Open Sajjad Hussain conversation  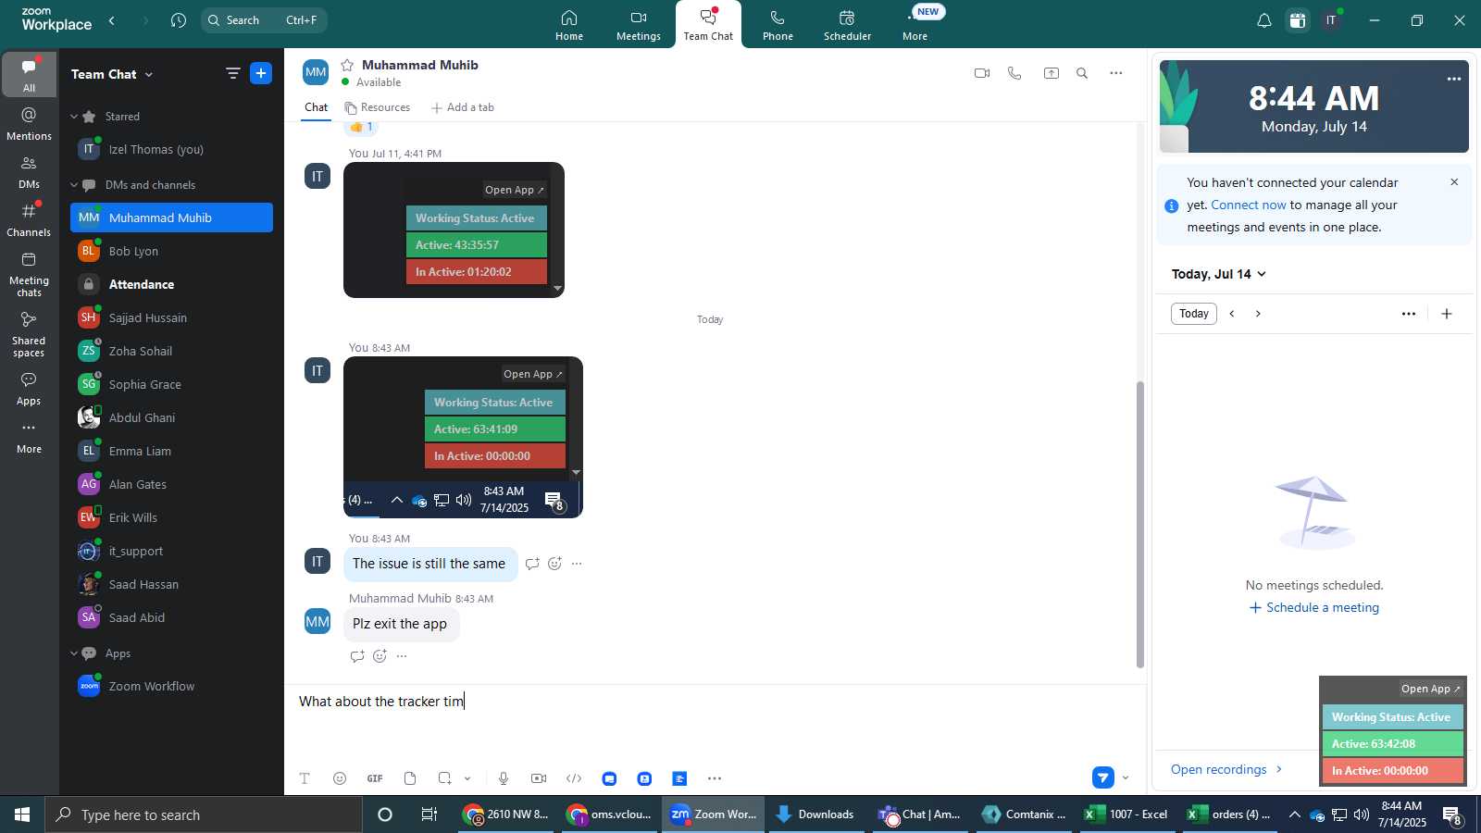pos(171,317)
